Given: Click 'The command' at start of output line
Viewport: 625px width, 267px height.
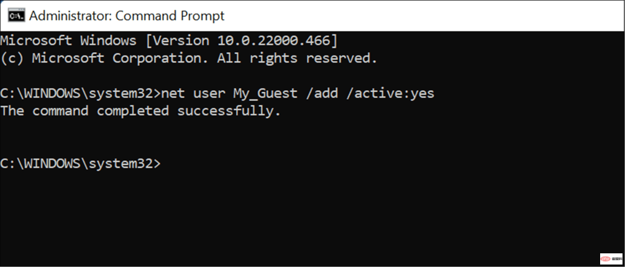Looking at the screenshot, I should (x=43, y=112).
